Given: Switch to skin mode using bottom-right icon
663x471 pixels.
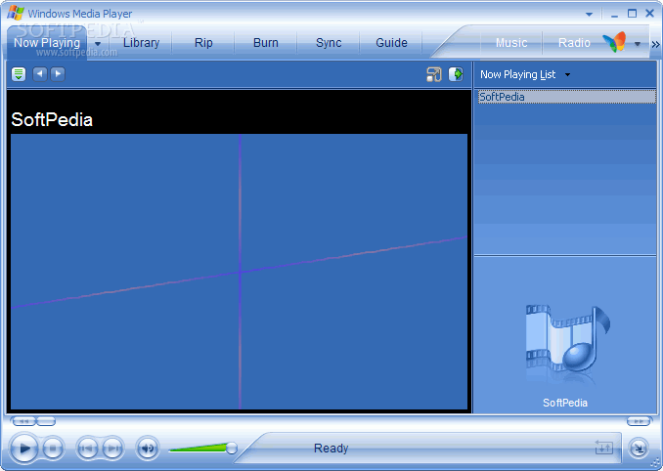Looking at the screenshot, I should 639,449.
